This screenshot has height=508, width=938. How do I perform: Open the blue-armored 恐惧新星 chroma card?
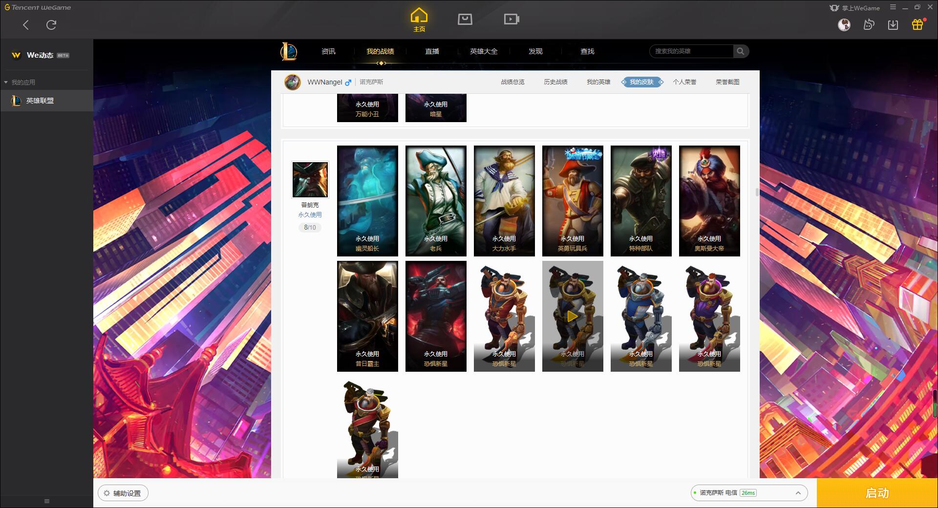(641, 316)
